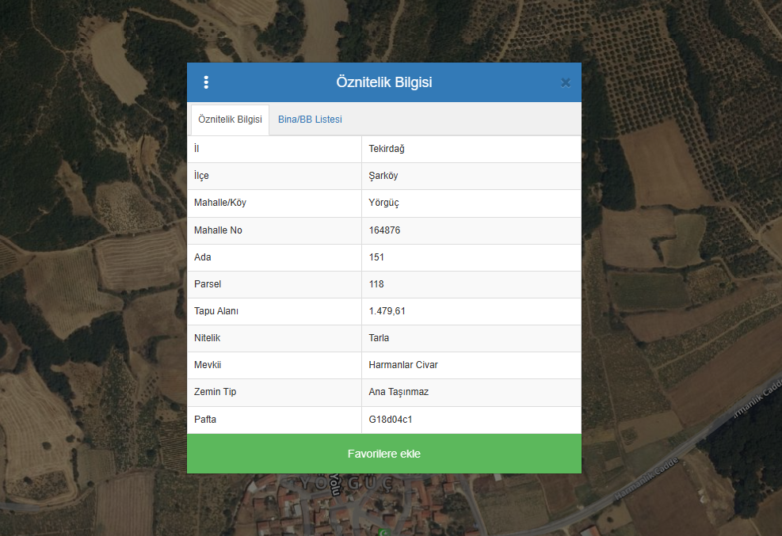The width and height of the screenshot is (782, 536).
Task: Click the Parsel value 118
Action: (376, 284)
